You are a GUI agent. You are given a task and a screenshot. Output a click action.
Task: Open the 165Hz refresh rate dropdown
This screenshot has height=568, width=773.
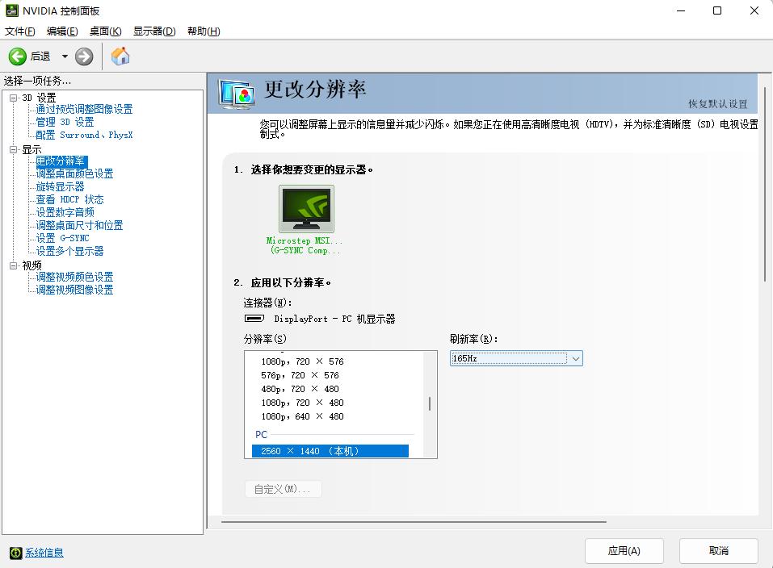[574, 358]
